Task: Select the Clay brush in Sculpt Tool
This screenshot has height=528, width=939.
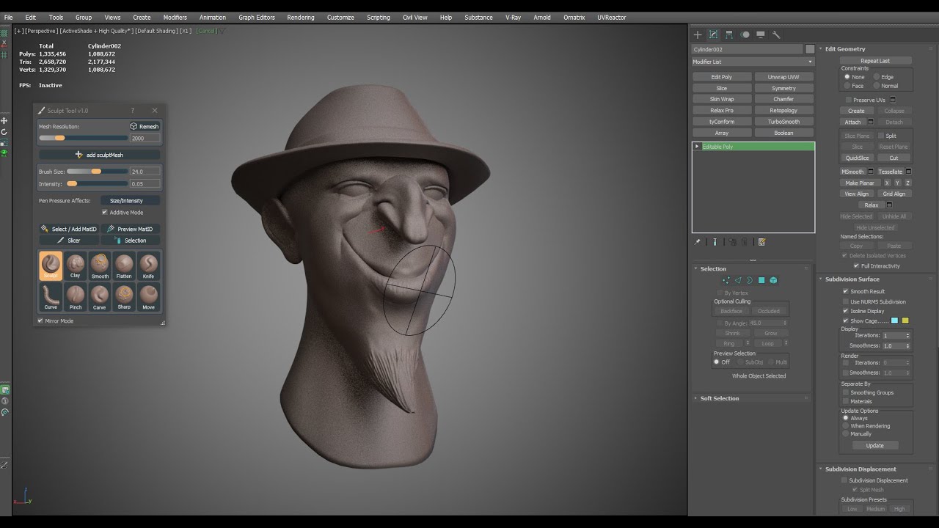Action: pos(75,265)
